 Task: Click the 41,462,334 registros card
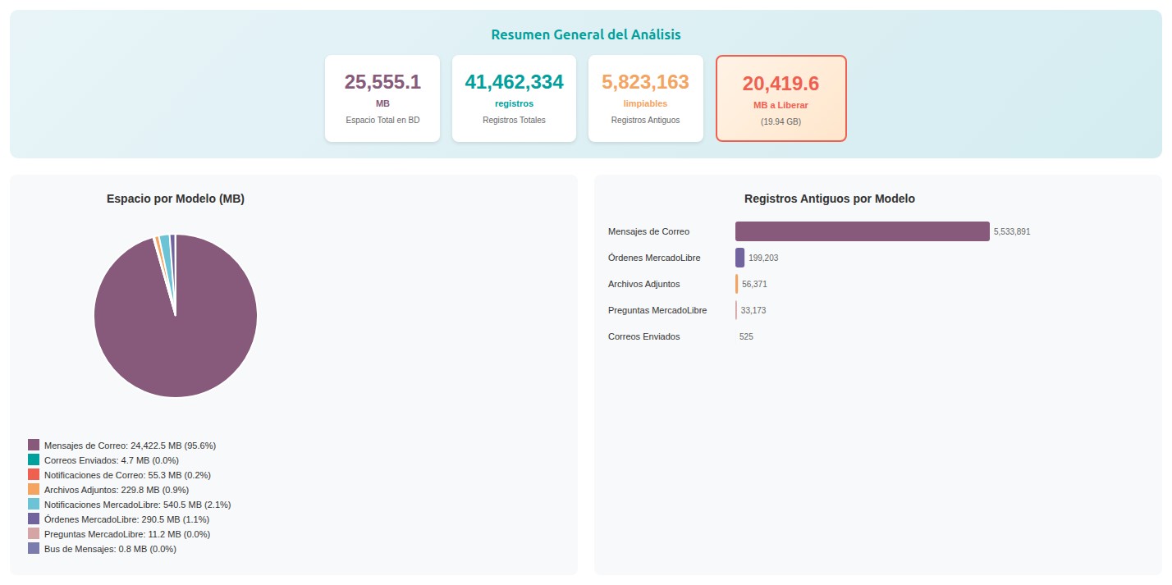[x=514, y=98]
